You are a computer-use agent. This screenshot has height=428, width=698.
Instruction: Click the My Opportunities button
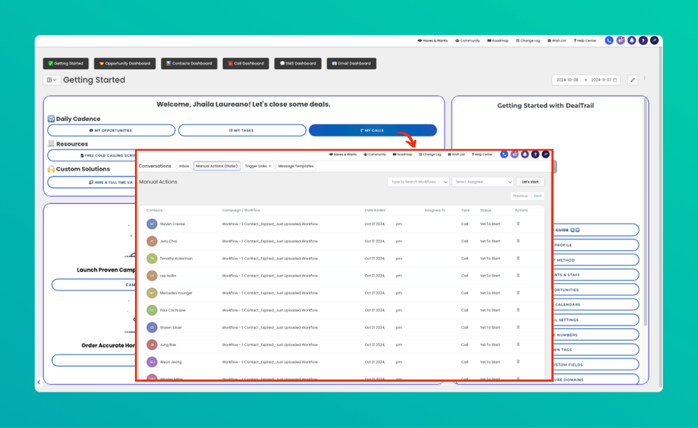pos(112,130)
